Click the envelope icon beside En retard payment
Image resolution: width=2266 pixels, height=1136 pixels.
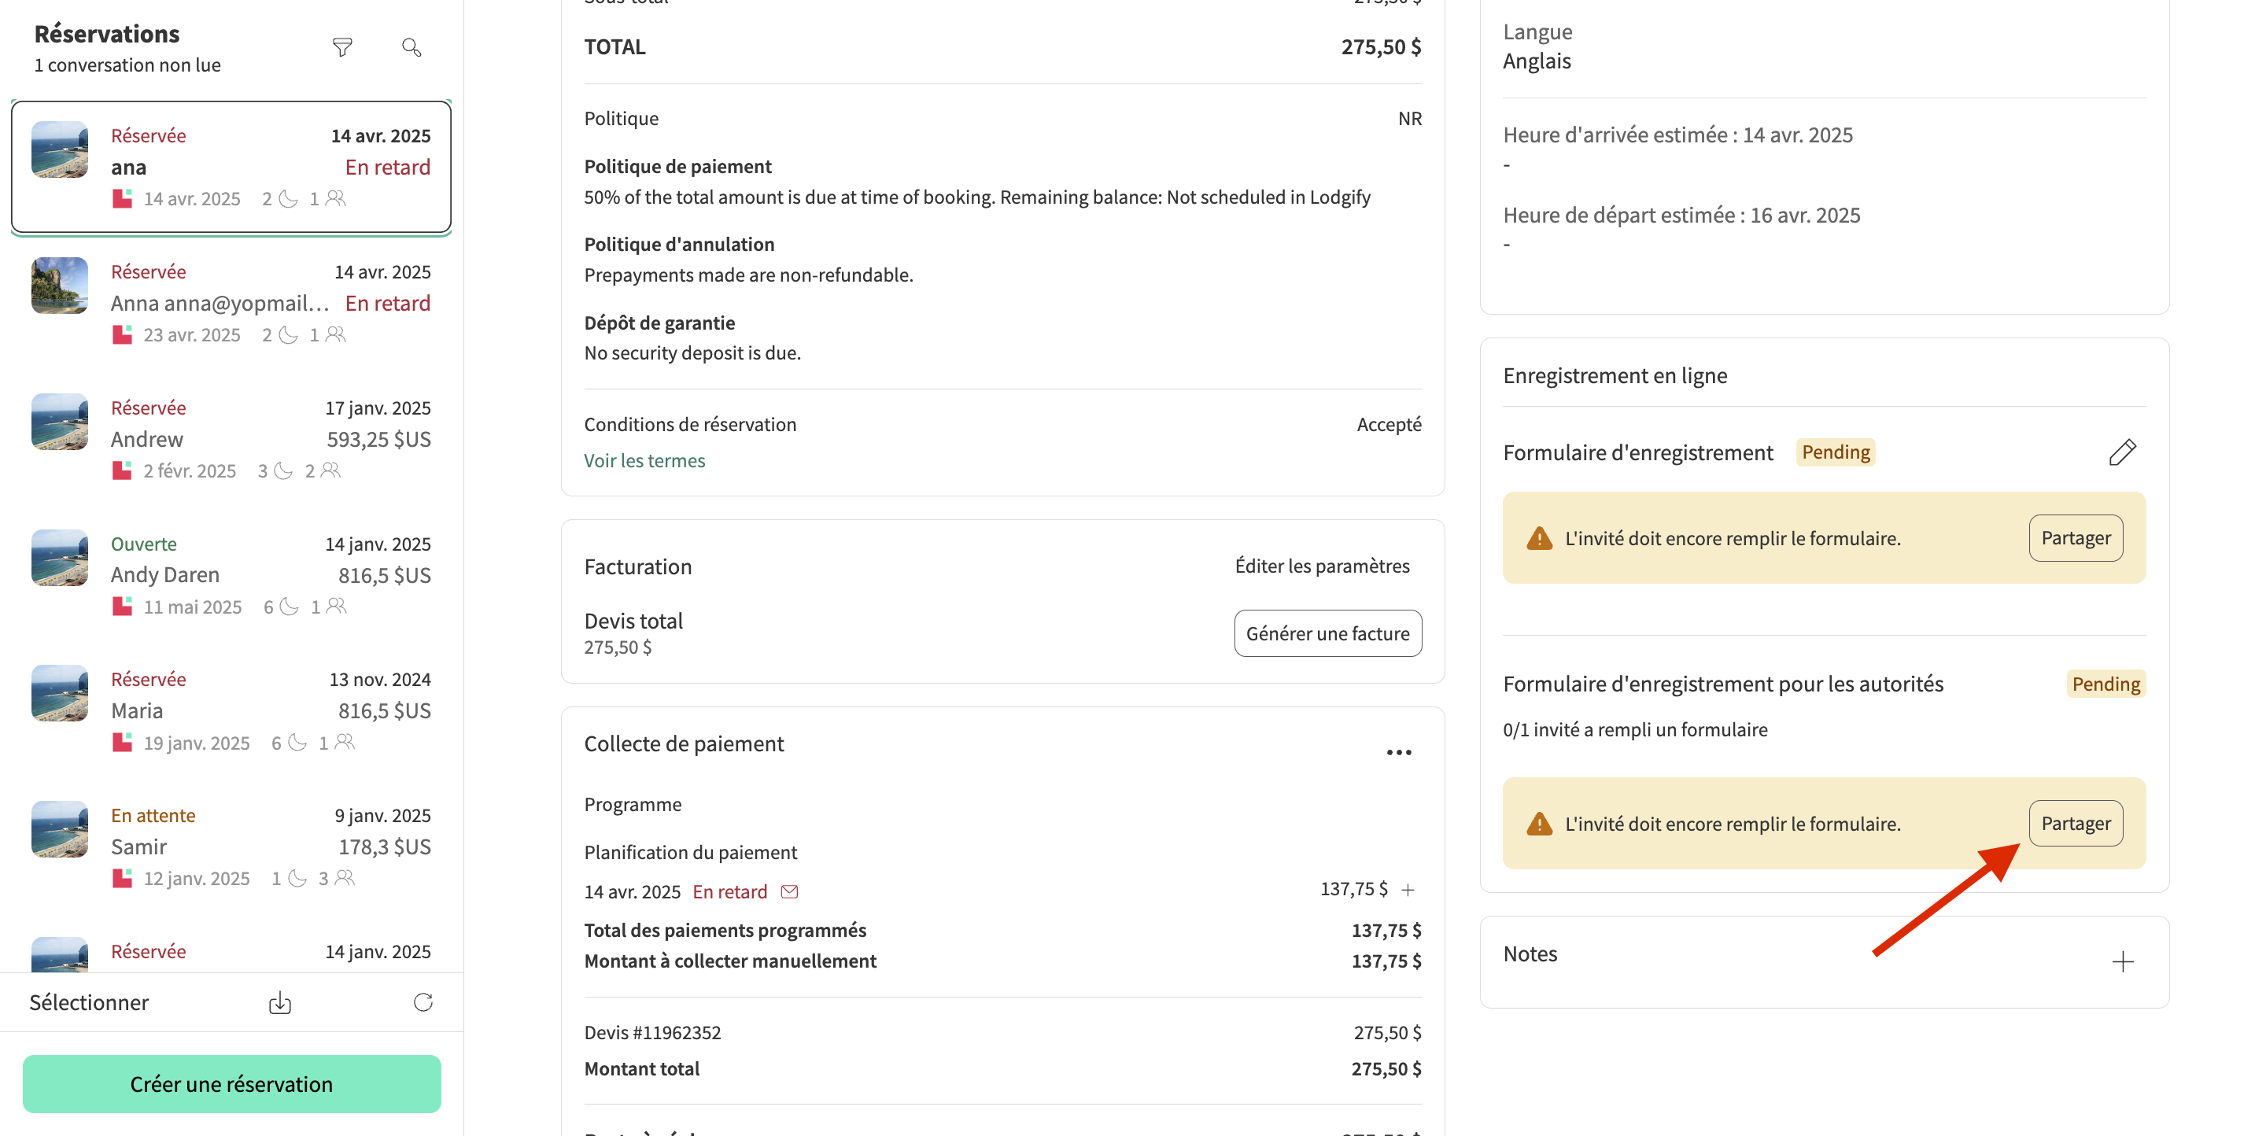tap(790, 891)
